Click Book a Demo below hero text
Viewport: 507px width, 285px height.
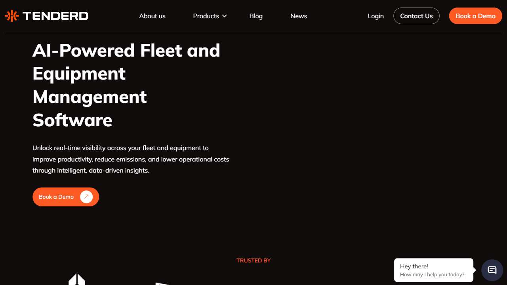(56, 197)
